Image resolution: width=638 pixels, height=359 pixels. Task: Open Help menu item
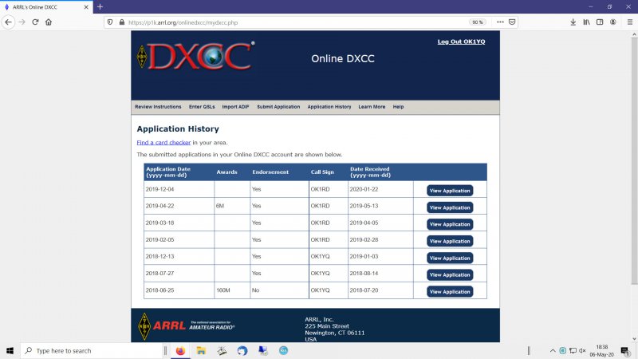point(398,107)
